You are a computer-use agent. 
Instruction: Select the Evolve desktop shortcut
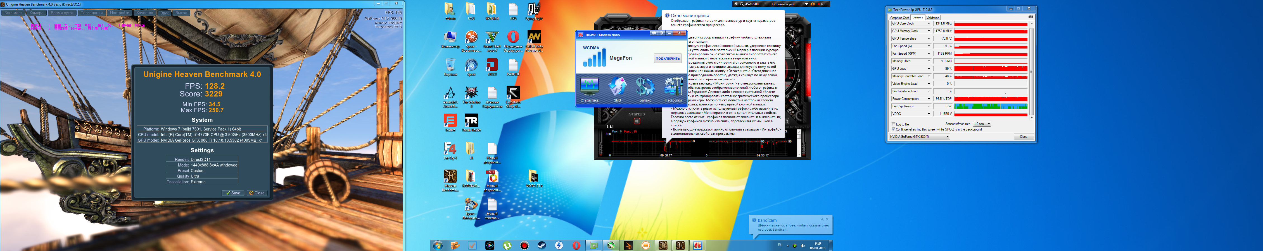pyautogui.click(x=450, y=123)
